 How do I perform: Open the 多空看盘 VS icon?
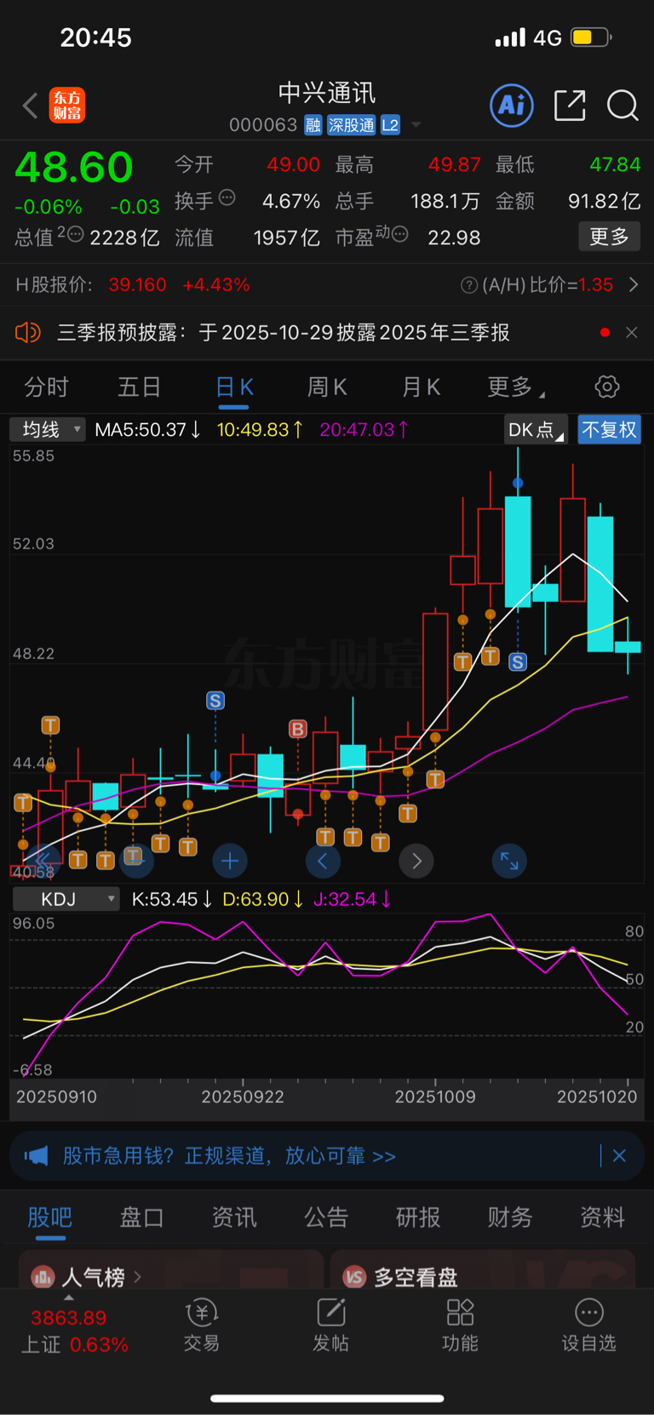point(354,1276)
